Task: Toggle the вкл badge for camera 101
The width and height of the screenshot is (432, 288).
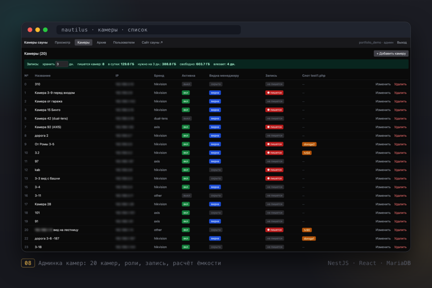Action: click(186, 213)
